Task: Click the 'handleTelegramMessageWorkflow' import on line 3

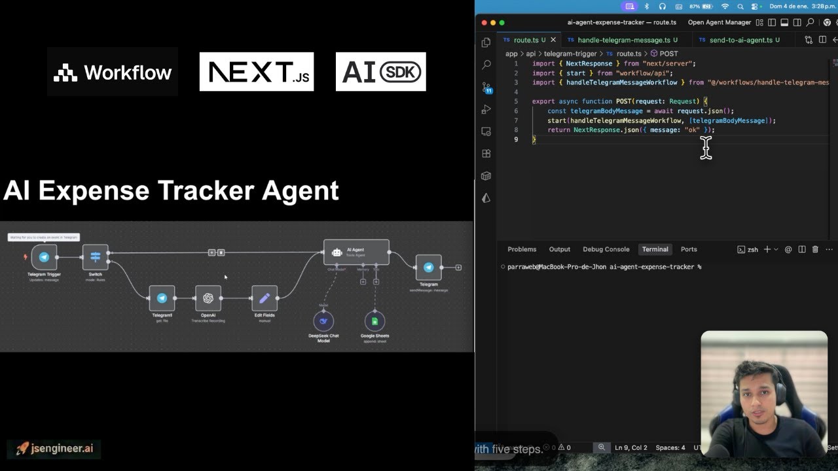Action: (621, 82)
